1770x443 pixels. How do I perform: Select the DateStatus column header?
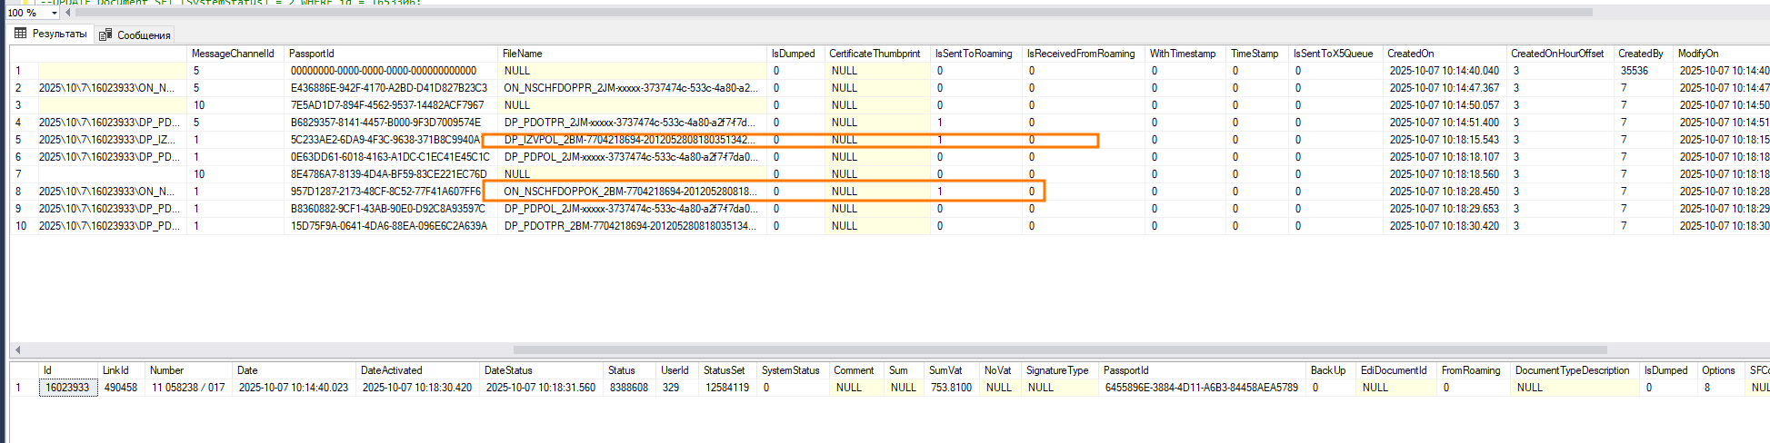[542, 370]
